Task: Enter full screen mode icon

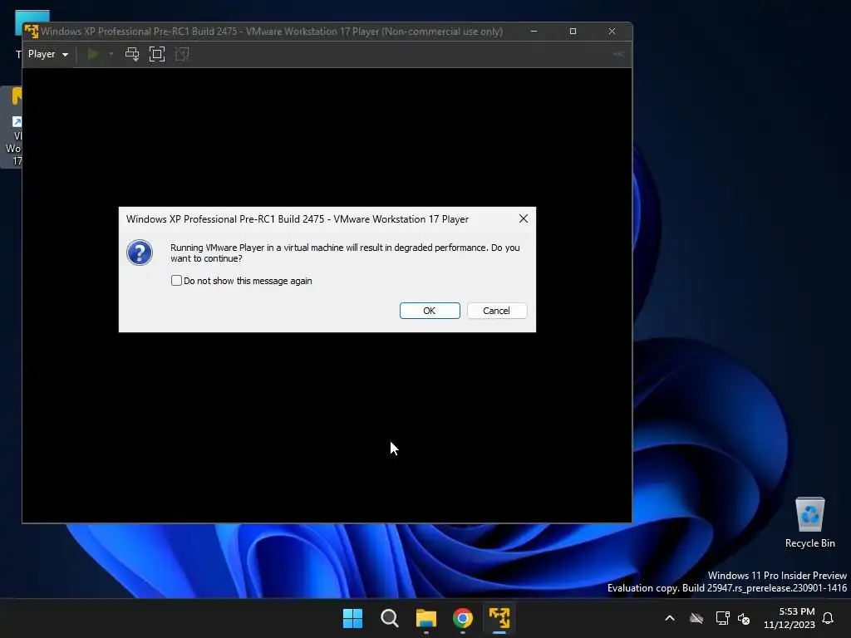Action: pos(157,54)
